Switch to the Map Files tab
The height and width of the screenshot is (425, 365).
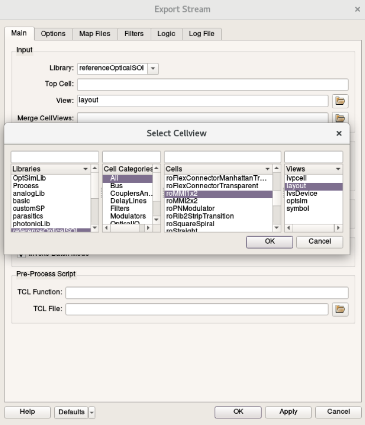(x=95, y=34)
